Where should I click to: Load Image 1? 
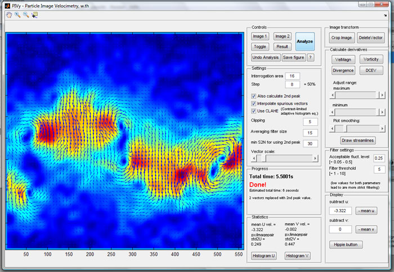[x=259, y=36]
